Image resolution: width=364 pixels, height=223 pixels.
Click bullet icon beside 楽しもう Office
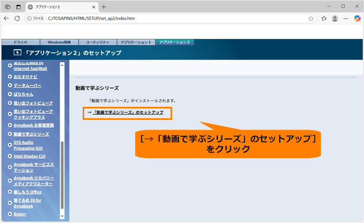click(x=10, y=192)
